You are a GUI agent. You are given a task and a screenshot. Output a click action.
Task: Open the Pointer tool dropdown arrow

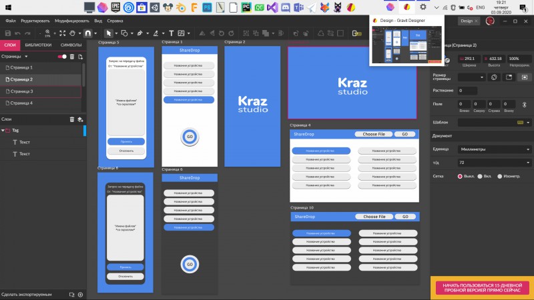[115, 34]
